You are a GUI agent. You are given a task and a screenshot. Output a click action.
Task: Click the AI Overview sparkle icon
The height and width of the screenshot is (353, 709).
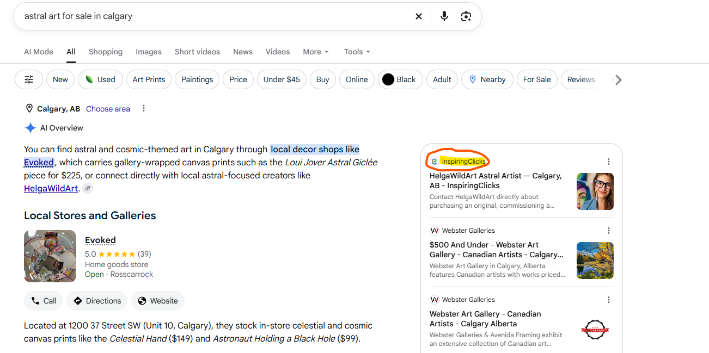click(30, 128)
